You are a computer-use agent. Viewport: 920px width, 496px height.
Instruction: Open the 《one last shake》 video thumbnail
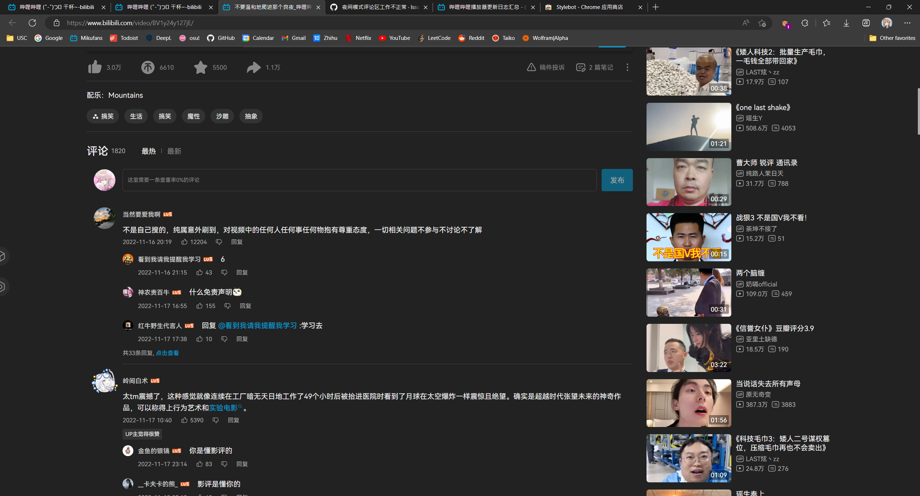(688, 127)
